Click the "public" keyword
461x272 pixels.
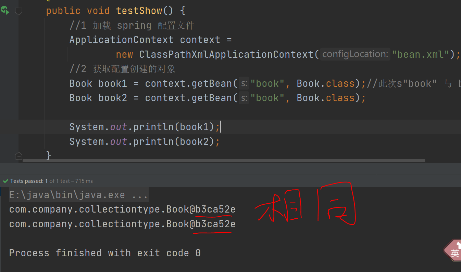[x=63, y=11]
